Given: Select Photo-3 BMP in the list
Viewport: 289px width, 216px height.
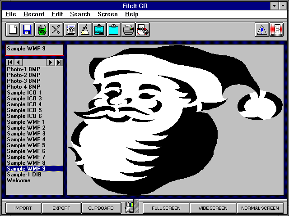Looking at the screenshot, I should (23, 81).
